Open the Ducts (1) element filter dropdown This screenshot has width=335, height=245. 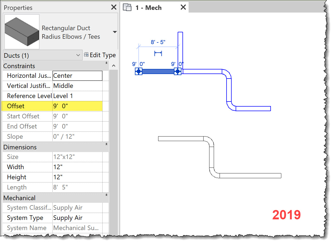pyautogui.click(x=78, y=55)
